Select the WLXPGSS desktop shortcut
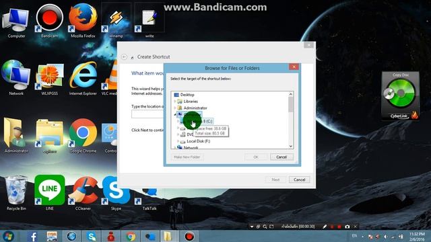The width and height of the screenshot is (431, 242). [x=49, y=79]
